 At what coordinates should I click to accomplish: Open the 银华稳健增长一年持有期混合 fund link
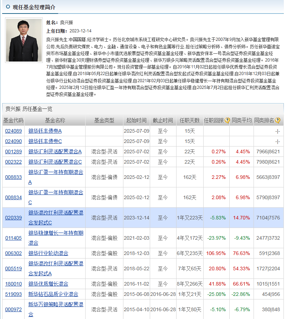[x=56, y=238]
